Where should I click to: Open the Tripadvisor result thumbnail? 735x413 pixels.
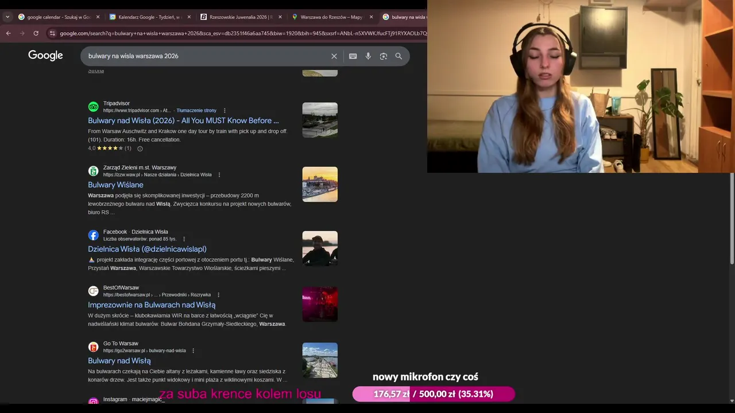pos(320,120)
